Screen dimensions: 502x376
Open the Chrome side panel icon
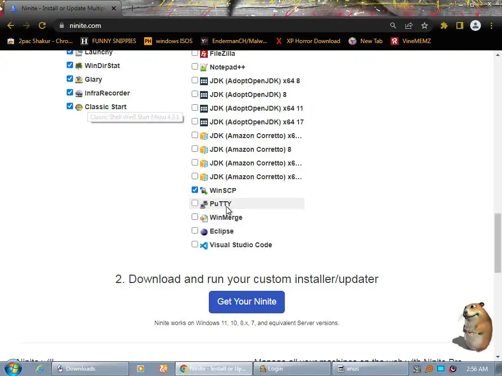point(460,25)
